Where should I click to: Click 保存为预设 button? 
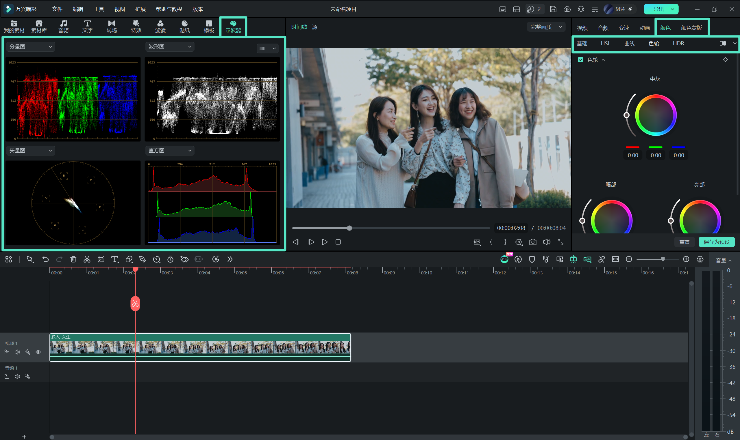716,242
